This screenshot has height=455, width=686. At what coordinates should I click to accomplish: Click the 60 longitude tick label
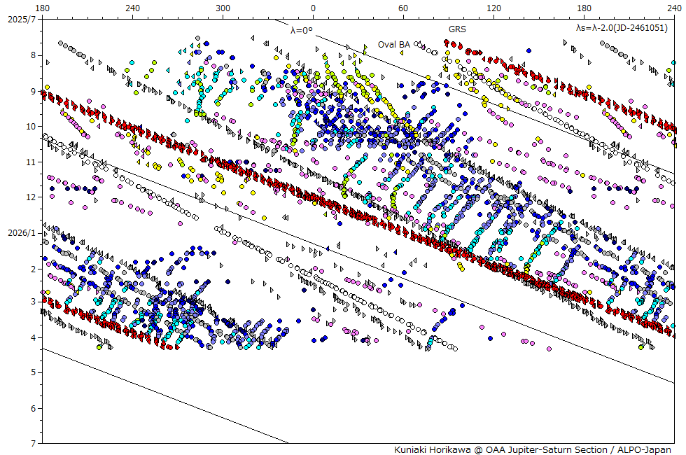click(403, 8)
